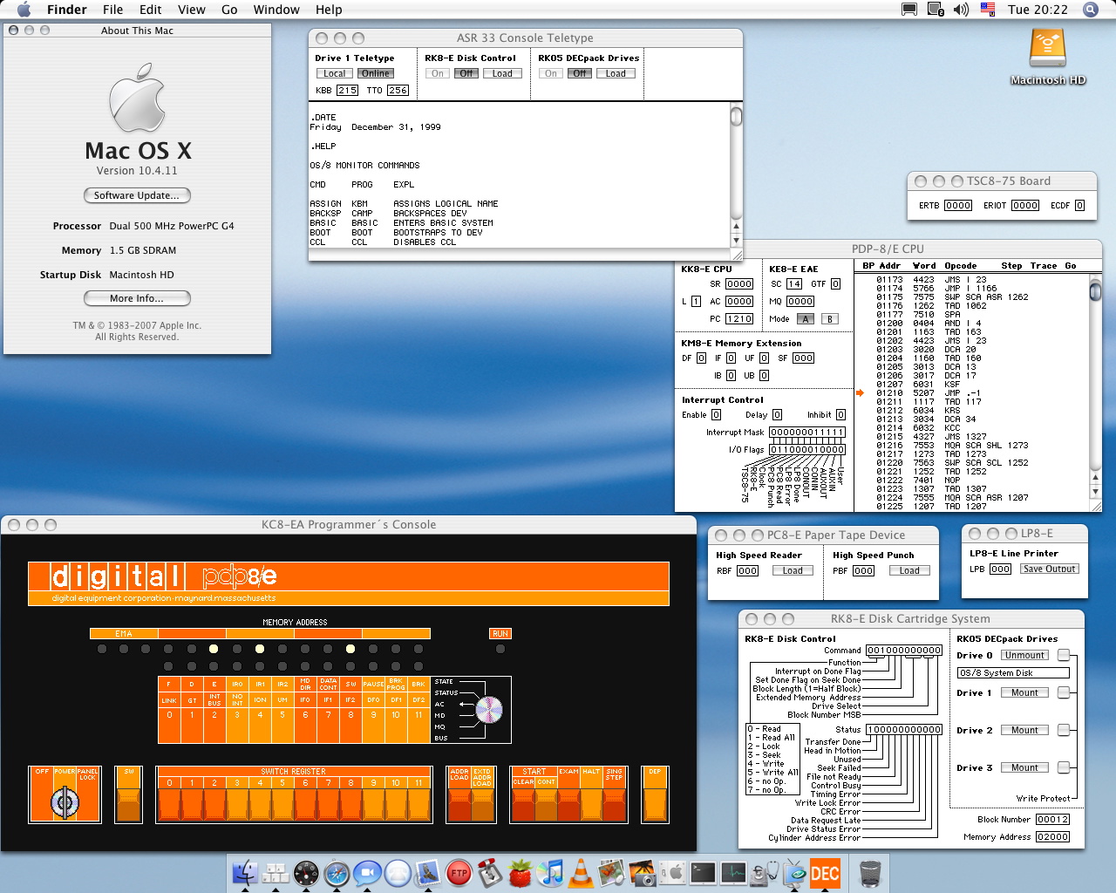Click the red FTP icon in Dock

[459, 873]
